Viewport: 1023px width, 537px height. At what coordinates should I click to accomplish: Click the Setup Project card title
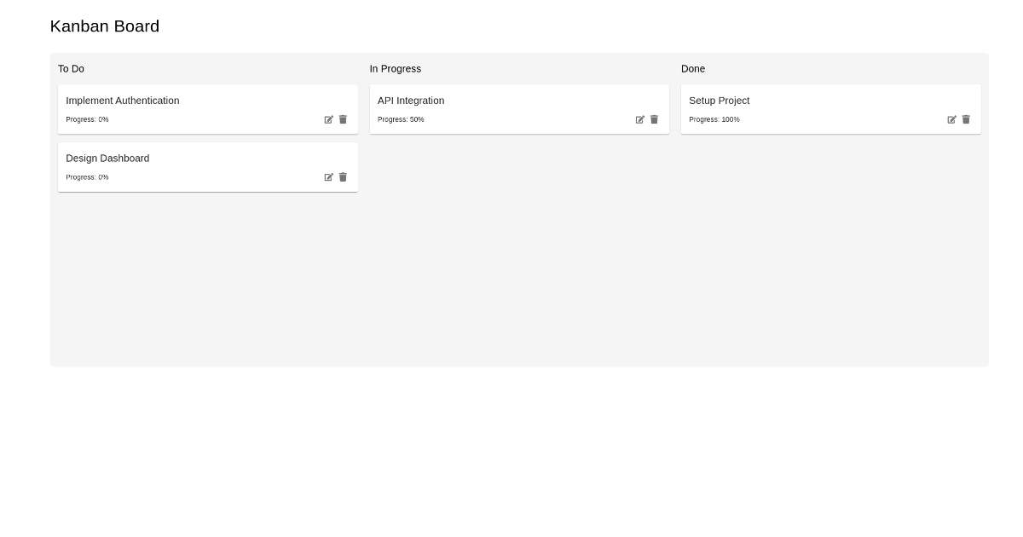(x=719, y=101)
